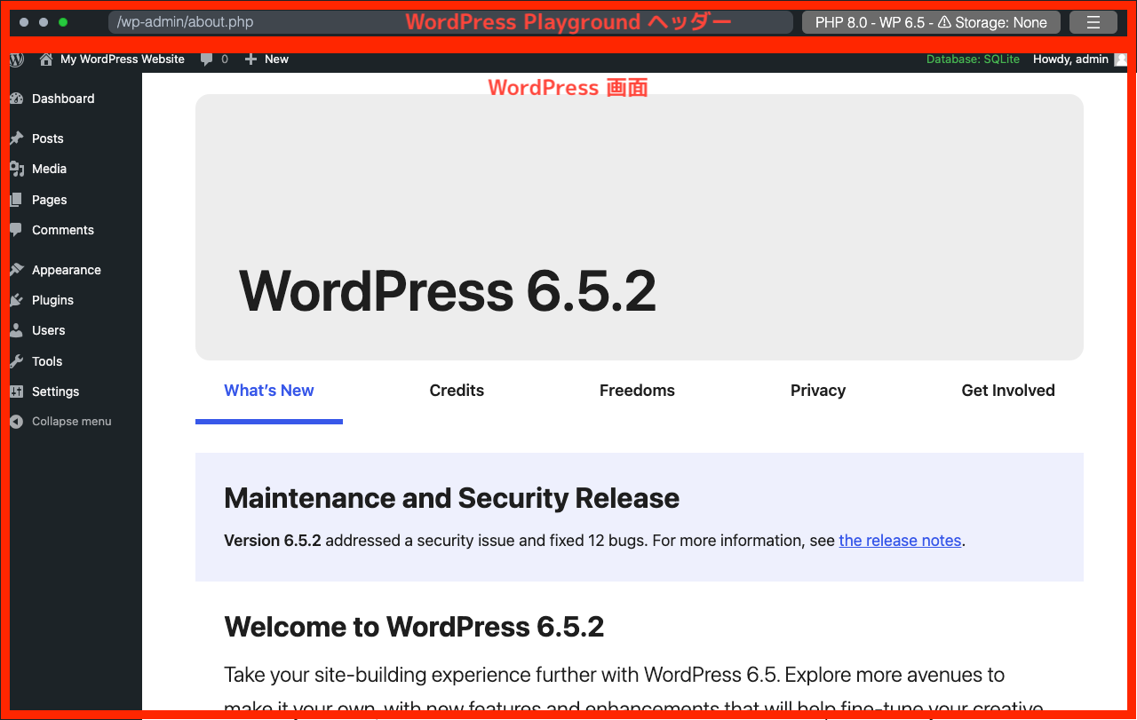Switch to the Privacy tab

coord(818,391)
